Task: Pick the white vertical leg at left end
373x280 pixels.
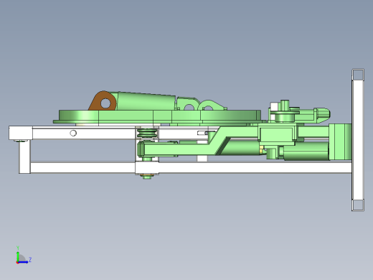Action: (x=24, y=157)
